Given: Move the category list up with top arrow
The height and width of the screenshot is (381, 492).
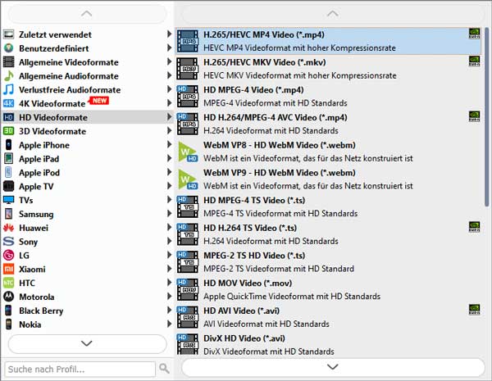Looking at the screenshot, I should (87, 14).
